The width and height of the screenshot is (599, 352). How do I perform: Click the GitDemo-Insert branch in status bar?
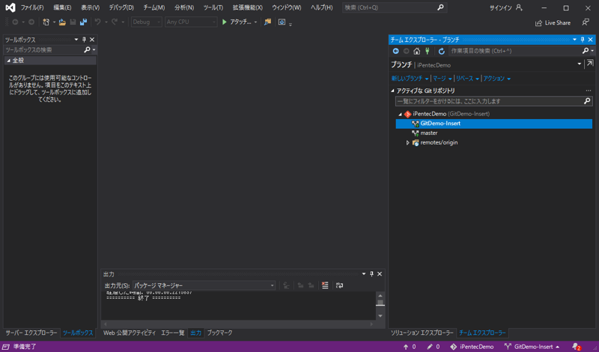(532, 347)
